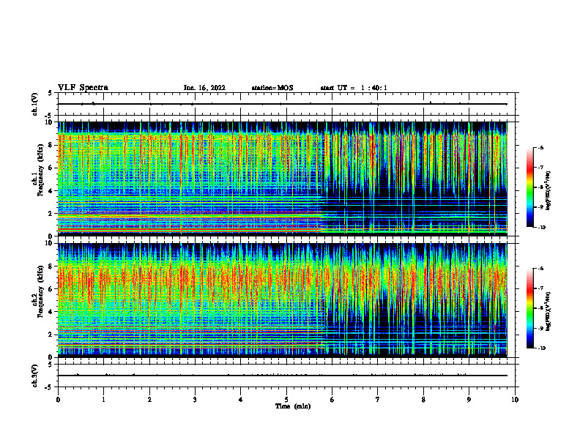Click the "start UT = 1:40:1" header text
The height and width of the screenshot is (448, 580).
click(354, 88)
